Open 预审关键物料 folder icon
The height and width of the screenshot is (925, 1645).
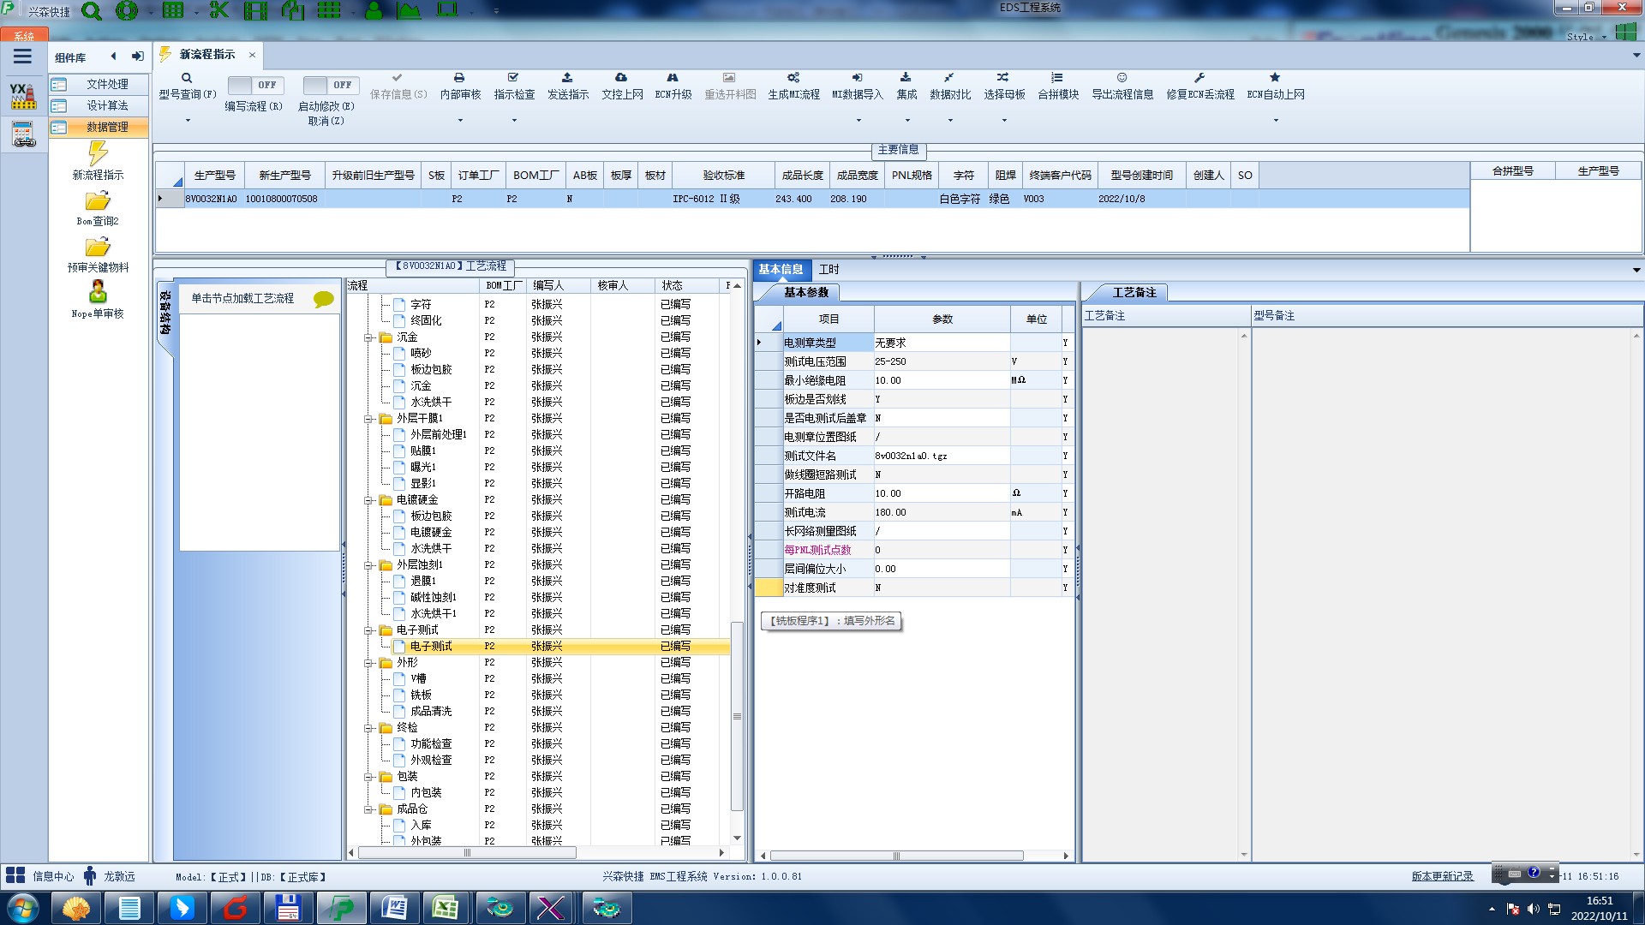[98, 248]
